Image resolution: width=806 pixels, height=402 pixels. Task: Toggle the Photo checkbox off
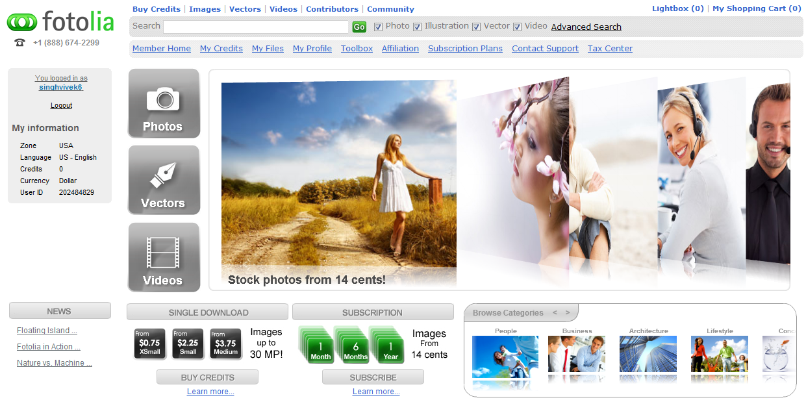tap(378, 26)
